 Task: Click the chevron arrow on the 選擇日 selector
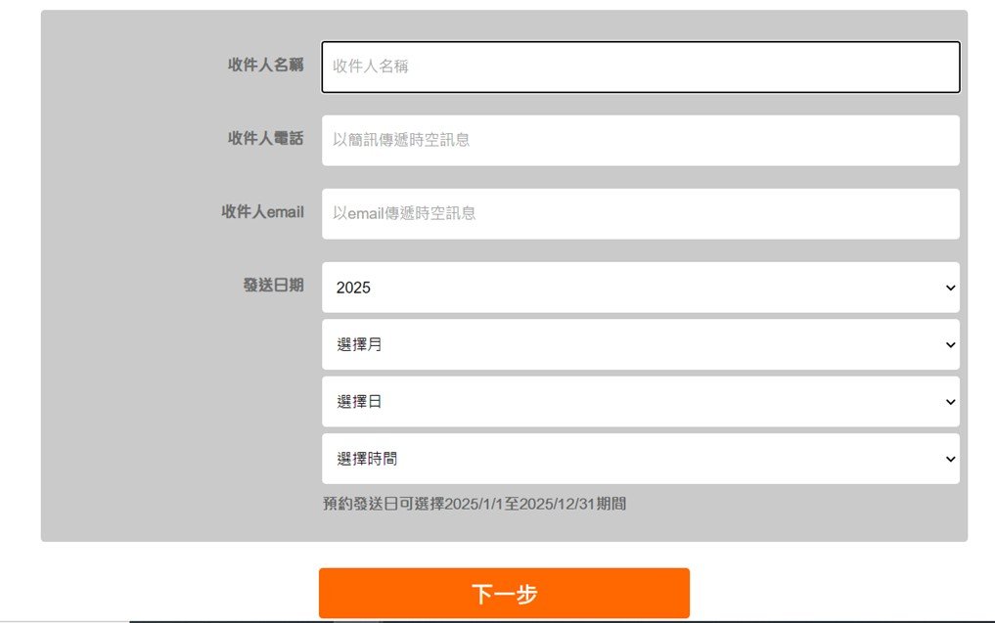tap(949, 402)
